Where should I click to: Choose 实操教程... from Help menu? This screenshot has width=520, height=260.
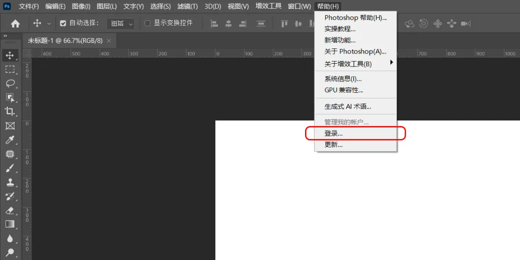355,29
